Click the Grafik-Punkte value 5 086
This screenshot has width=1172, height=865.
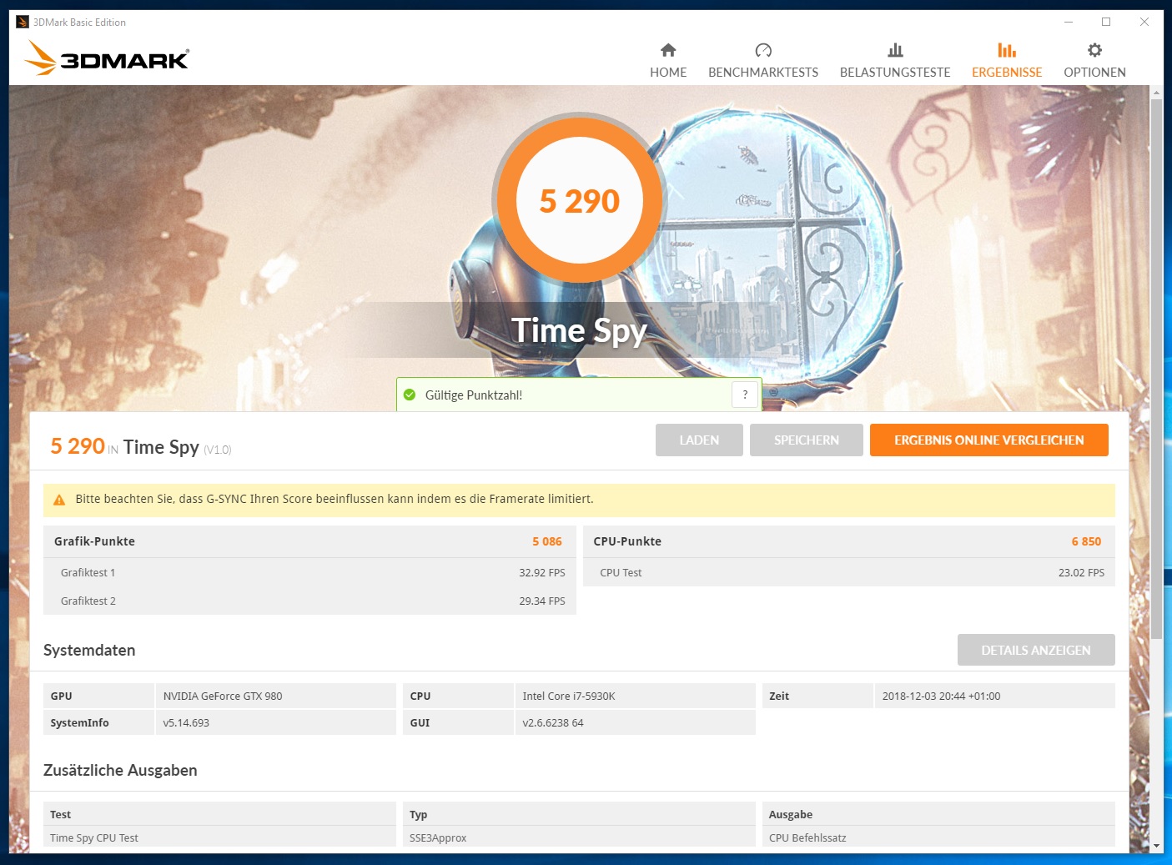pos(547,541)
